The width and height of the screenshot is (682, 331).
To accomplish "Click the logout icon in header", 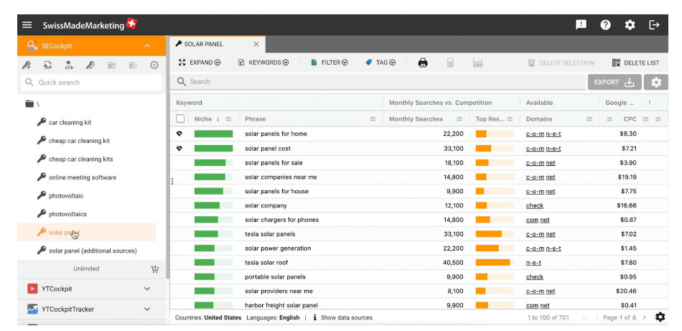I will point(654,24).
